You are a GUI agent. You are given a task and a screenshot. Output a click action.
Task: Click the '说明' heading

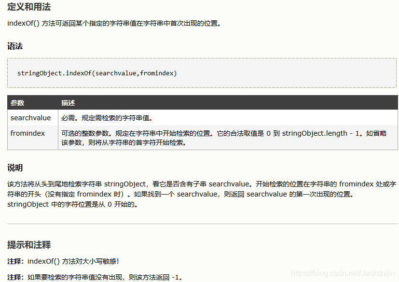point(15,168)
